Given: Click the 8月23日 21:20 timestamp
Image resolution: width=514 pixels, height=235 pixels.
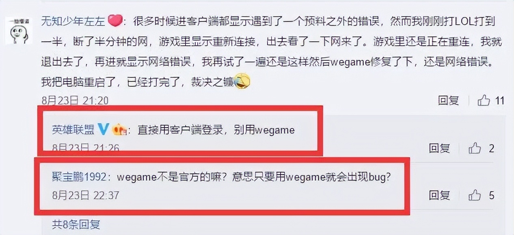Looking at the screenshot, I should [x=75, y=100].
